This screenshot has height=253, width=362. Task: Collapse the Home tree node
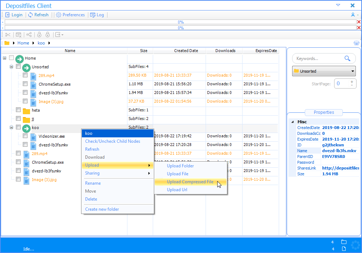click(5, 58)
